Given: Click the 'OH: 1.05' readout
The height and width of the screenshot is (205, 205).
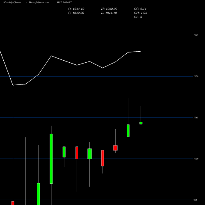Looking at the screenshot, I should pos(141,13).
